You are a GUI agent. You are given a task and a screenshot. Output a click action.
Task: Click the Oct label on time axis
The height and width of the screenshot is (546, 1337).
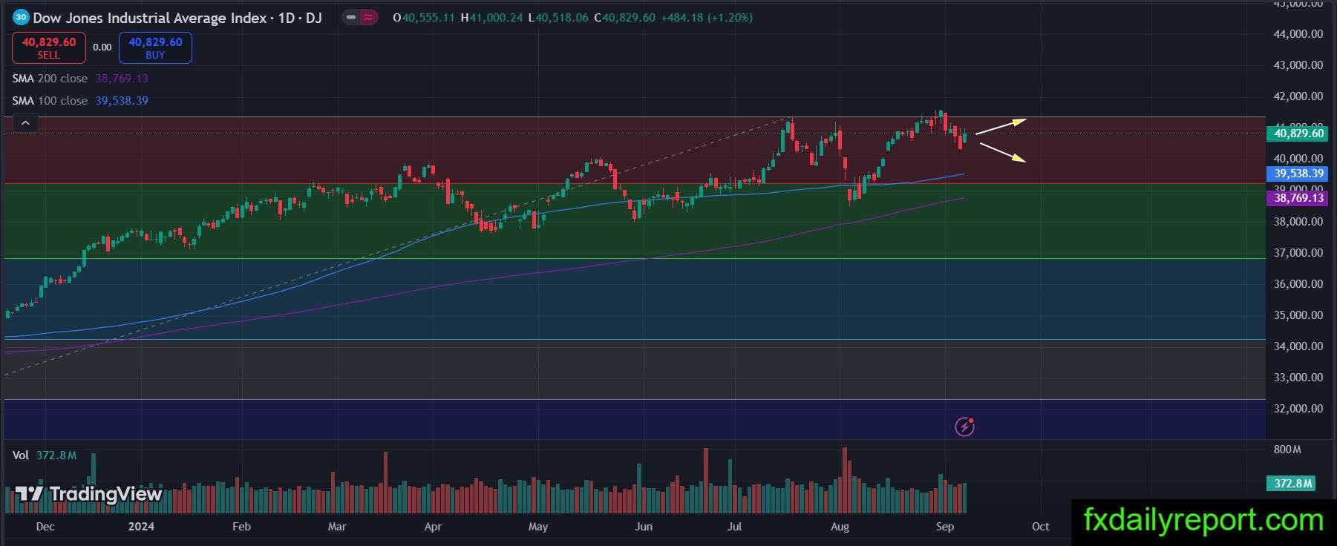1041,527
